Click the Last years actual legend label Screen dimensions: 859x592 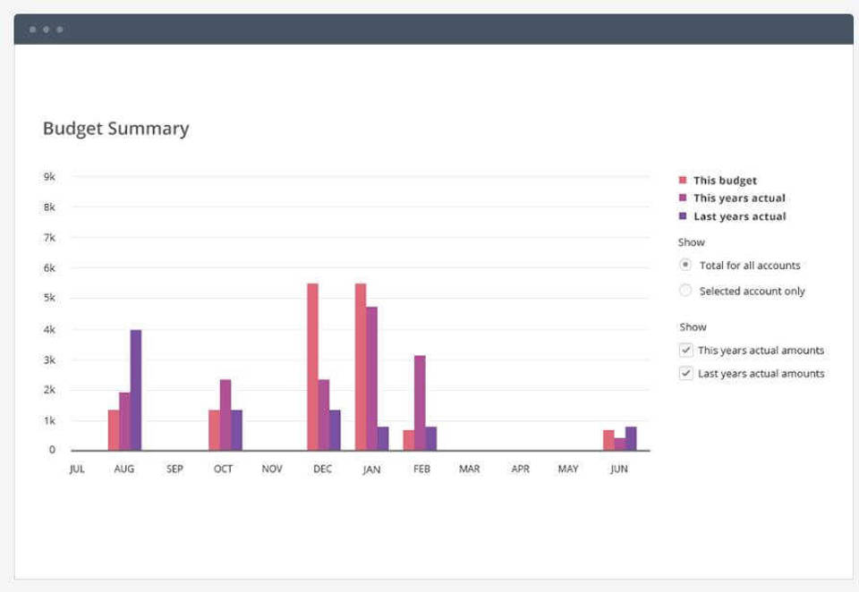(x=740, y=216)
